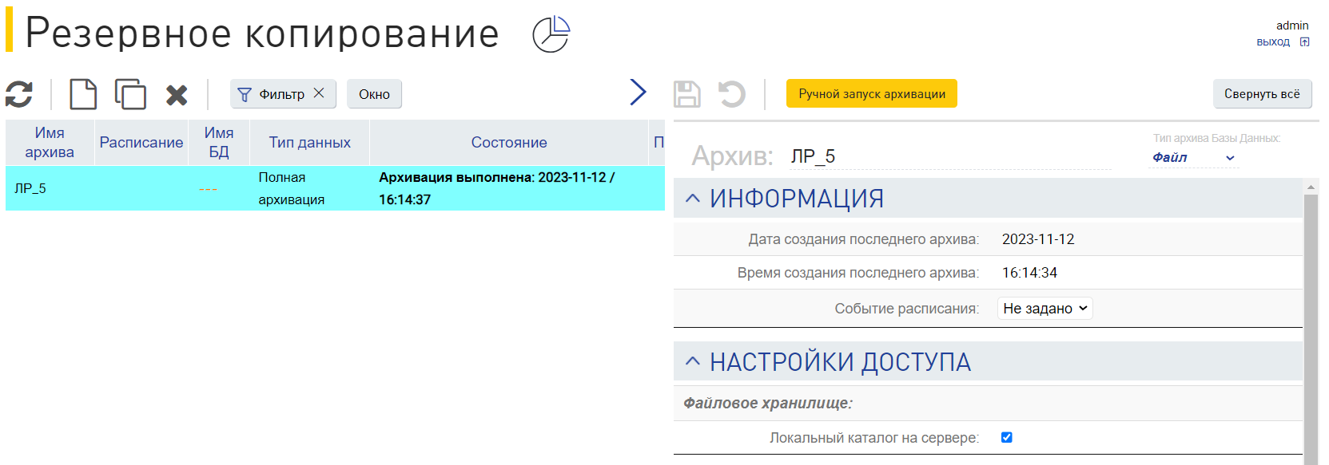Click the time value 16:14:34
The height and width of the screenshot is (465, 1329).
(x=1029, y=273)
